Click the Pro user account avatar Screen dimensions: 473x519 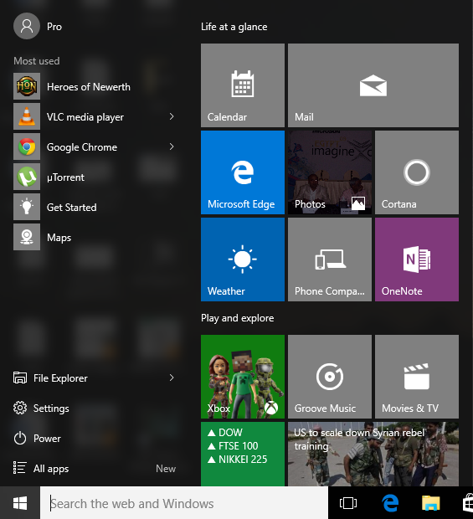[x=27, y=26]
